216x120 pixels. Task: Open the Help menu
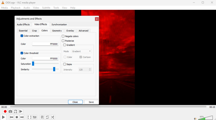73,8
